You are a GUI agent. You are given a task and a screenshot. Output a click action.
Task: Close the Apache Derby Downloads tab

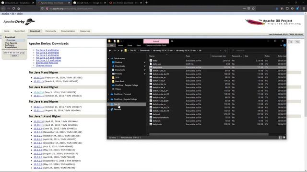coord(69,3)
